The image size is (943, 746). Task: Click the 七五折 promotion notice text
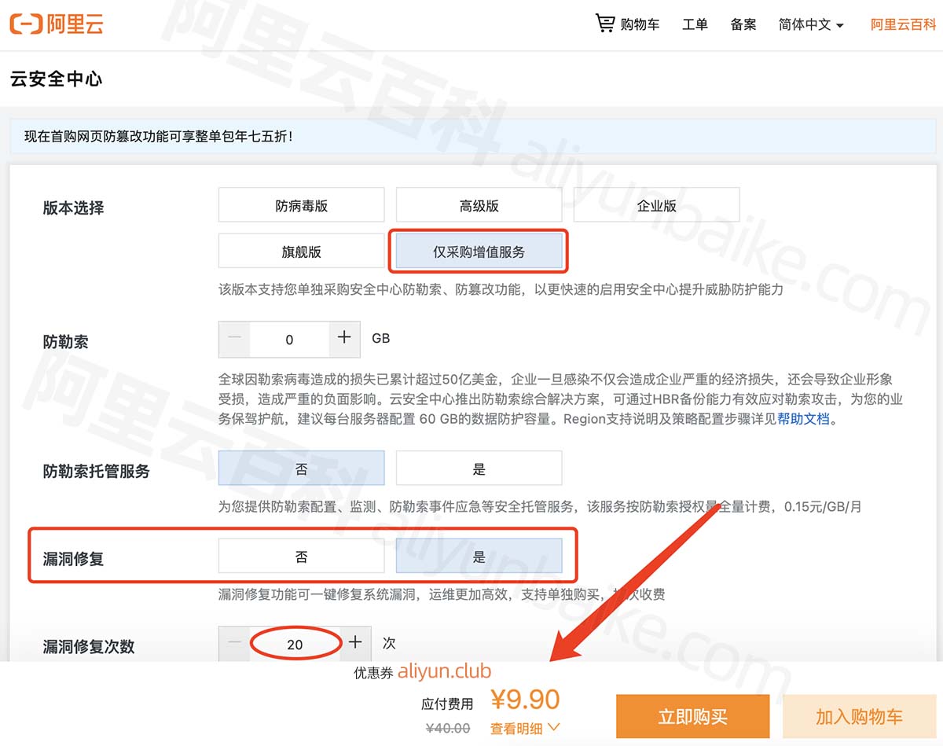coord(159,137)
